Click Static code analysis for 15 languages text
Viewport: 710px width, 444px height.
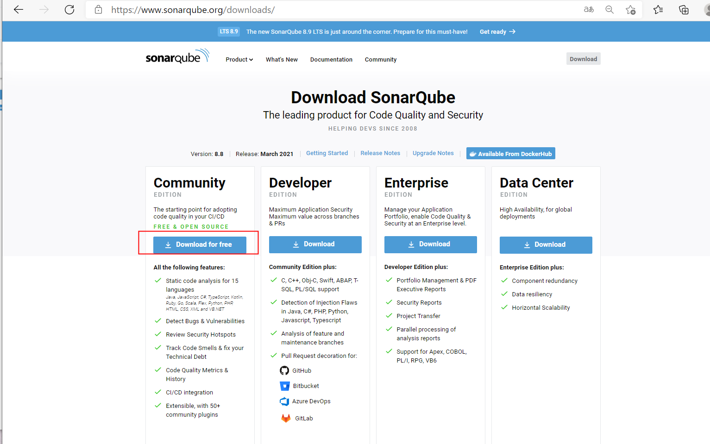pyautogui.click(x=202, y=285)
